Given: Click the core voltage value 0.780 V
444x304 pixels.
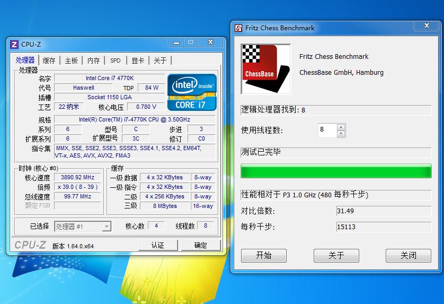Looking at the screenshot, I should pos(146,107).
